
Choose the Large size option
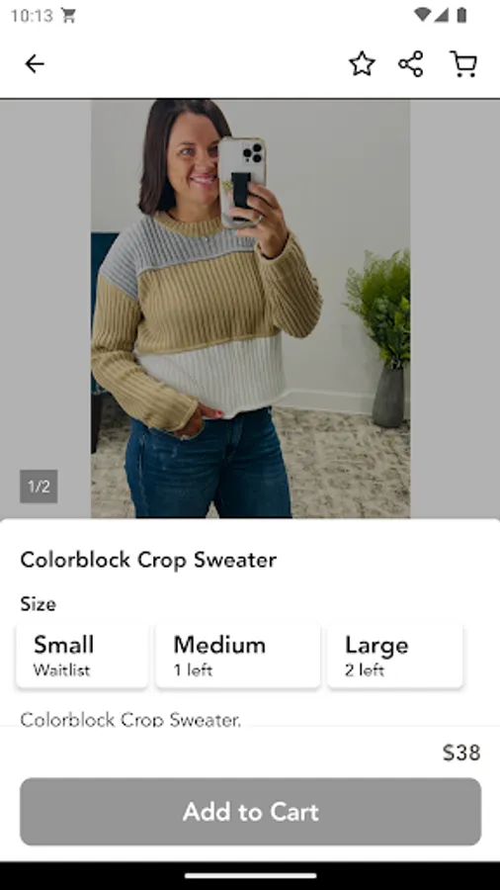click(x=395, y=656)
